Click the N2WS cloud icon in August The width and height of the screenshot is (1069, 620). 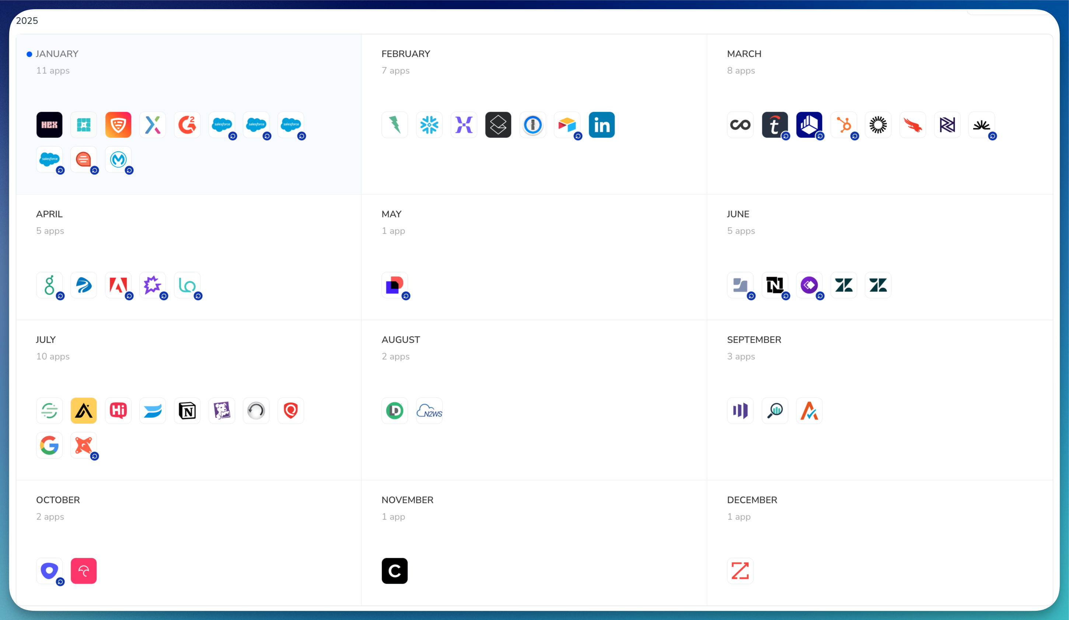coord(429,410)
